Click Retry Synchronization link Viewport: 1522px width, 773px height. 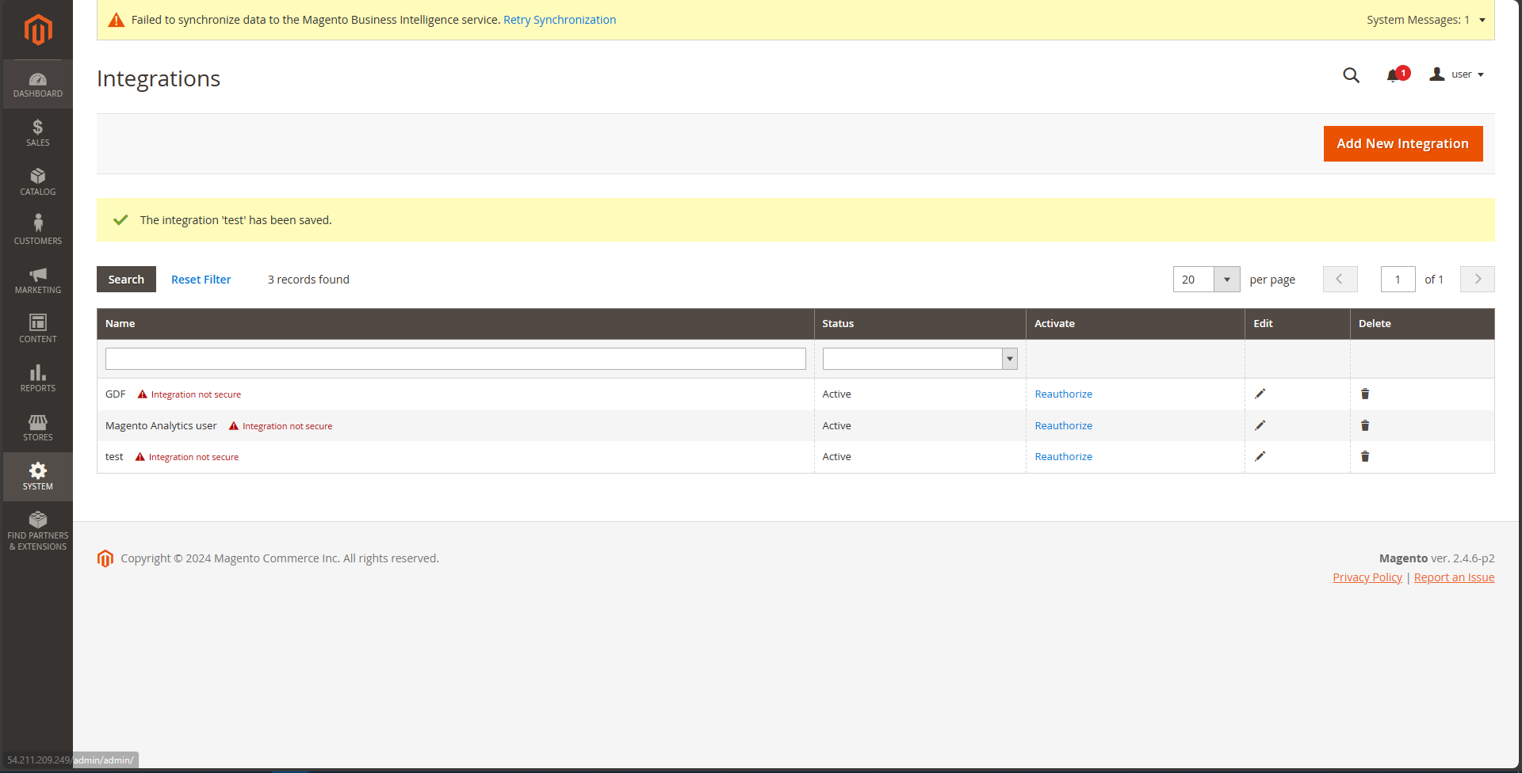[560, 20]
